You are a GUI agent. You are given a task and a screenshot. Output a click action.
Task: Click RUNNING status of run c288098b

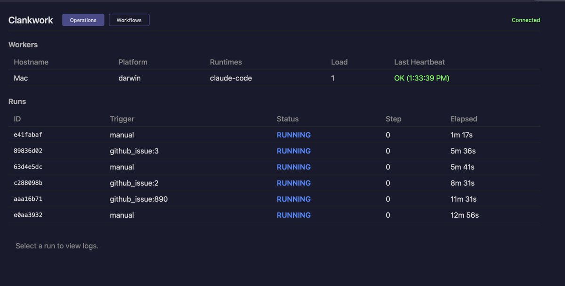[294, 183]
